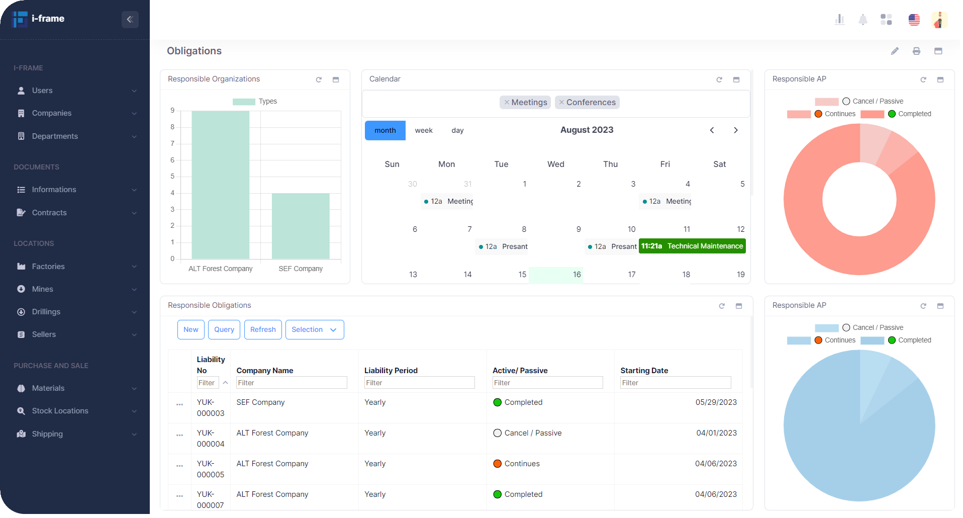
Task: Open notifications bell icon
Action: point(862,20)
